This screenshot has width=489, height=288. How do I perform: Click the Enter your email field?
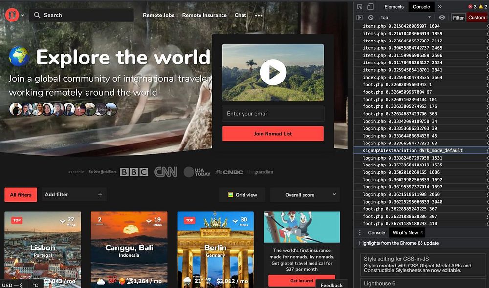pos(273,114)
